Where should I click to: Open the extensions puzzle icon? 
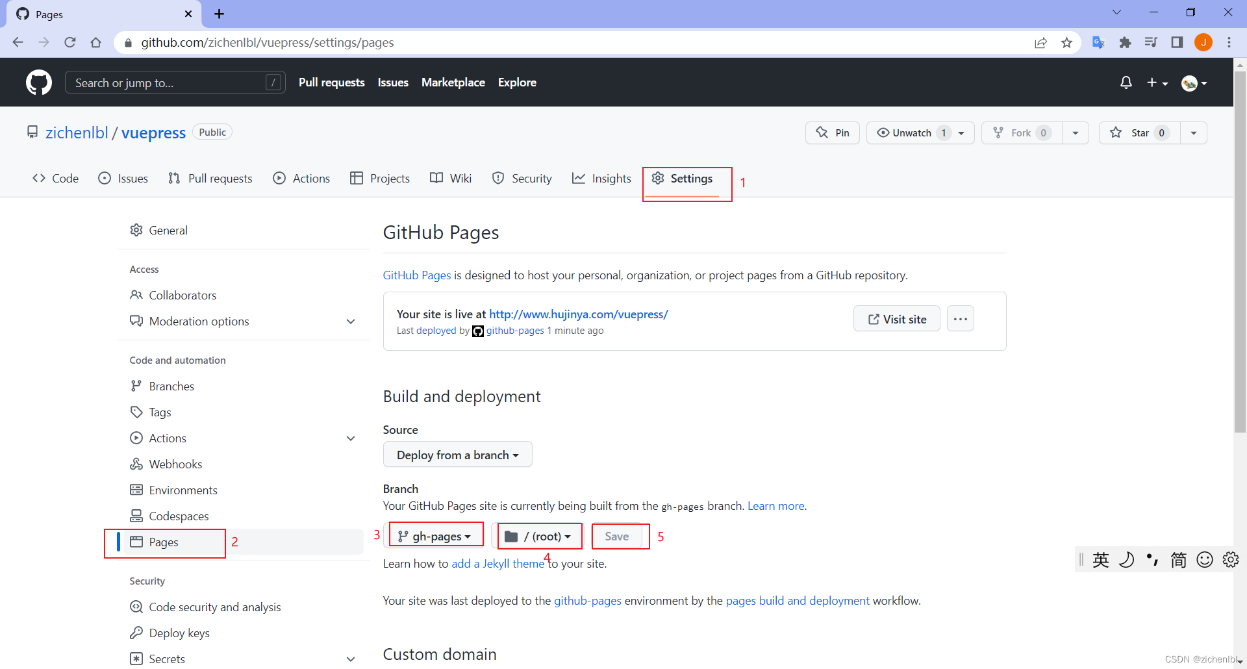(x=1125, y=42)
